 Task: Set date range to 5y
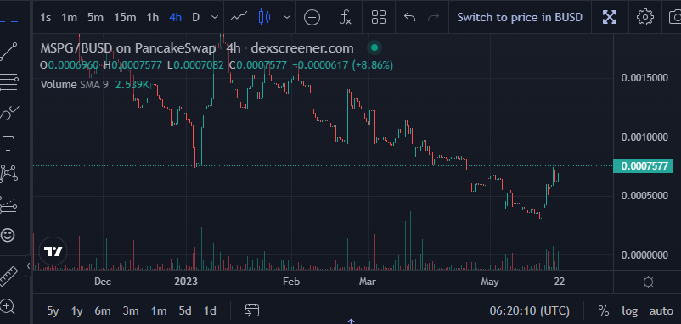(x=53, y=311)
